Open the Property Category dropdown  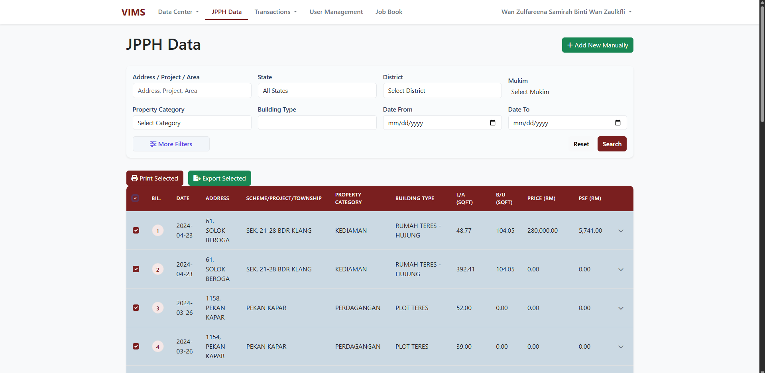pyautogui.click(x=192, y=123)
